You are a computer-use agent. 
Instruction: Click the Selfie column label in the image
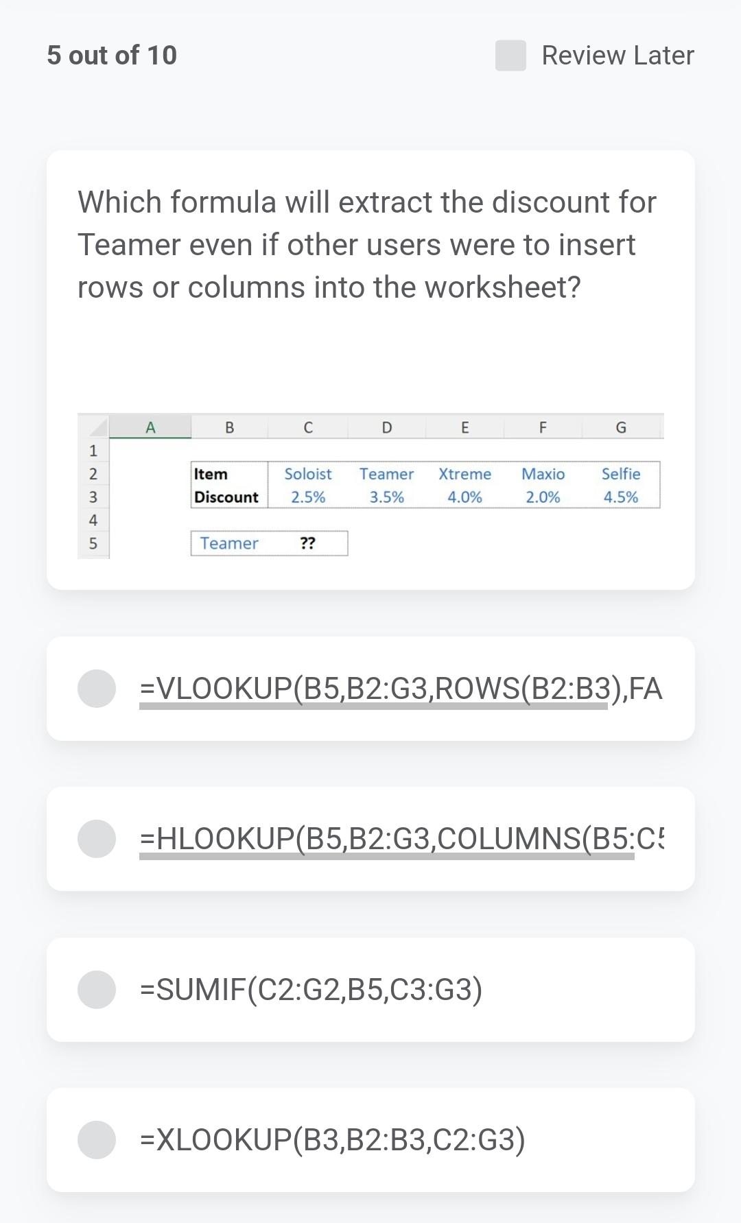click(x=621, y=473)
